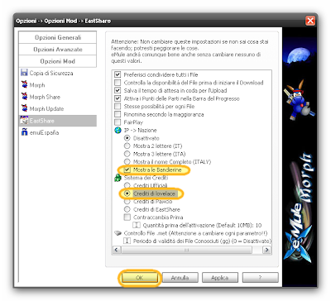Click the Morph Update mule icon
The width and height of the screenshot is (331, 301).
(24, 108)
